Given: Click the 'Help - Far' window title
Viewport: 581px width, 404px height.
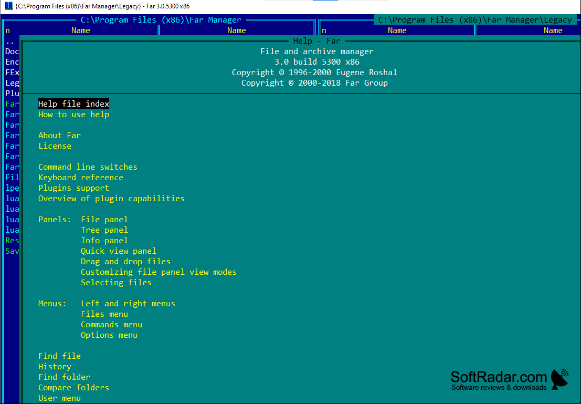Looking at the screenshot, I should (317, 41).
